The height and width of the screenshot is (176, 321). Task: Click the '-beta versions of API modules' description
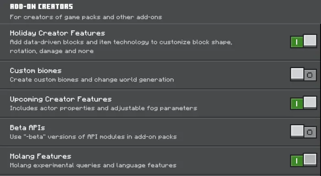[93, 137]
